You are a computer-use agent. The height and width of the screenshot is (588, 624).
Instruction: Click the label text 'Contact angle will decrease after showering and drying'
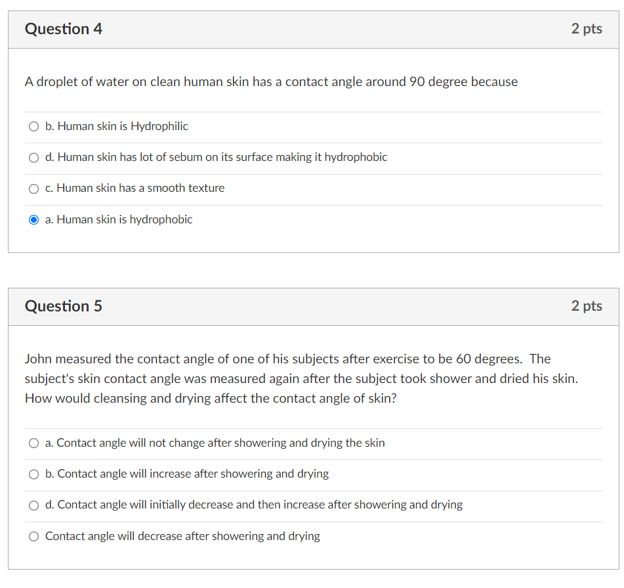pyautogui.click(x=182, y=536)
